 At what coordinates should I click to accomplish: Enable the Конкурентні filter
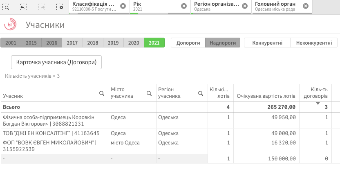pos(267,43)
